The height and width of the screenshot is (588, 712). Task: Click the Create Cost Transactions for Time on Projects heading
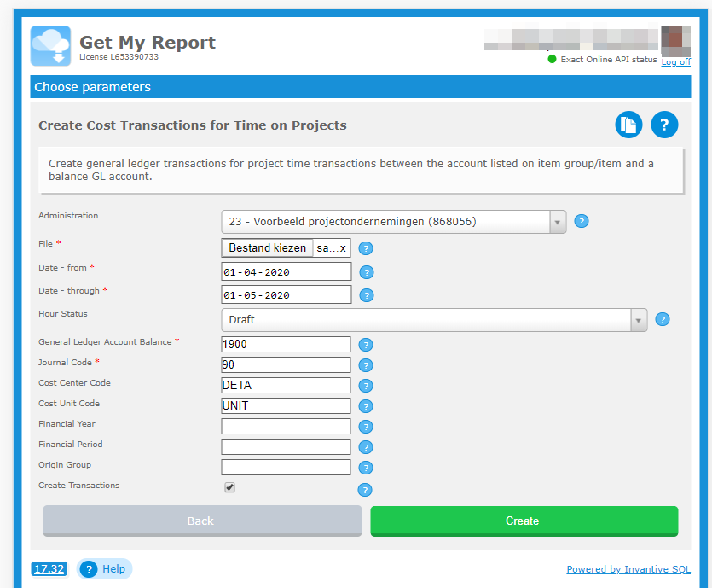pos(193,125)
